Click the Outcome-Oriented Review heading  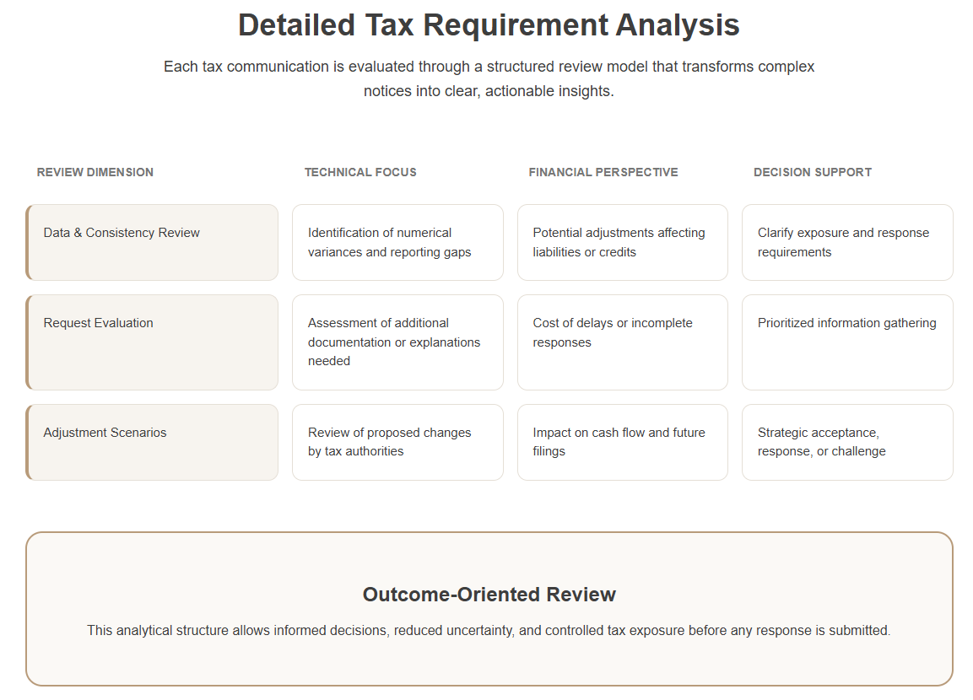[489, 595]
